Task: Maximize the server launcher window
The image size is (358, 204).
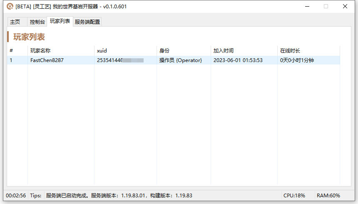Action: [326, 6]
